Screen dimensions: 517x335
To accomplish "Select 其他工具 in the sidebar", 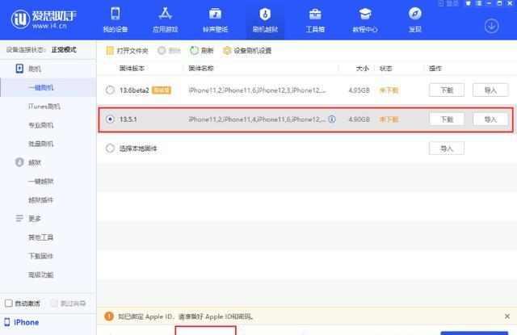I will [x=41, y=237].
